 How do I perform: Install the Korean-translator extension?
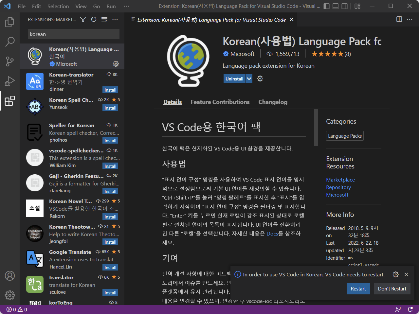point(110,90)
